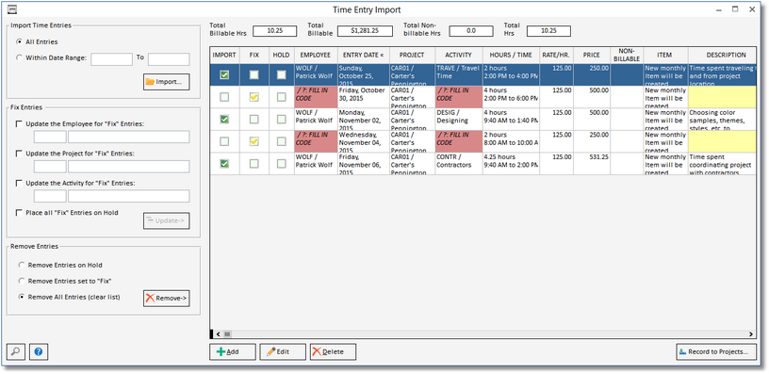Screen dimensions: 769x374
Task: Select the Within Date Range option
Action: click(19, 57)
